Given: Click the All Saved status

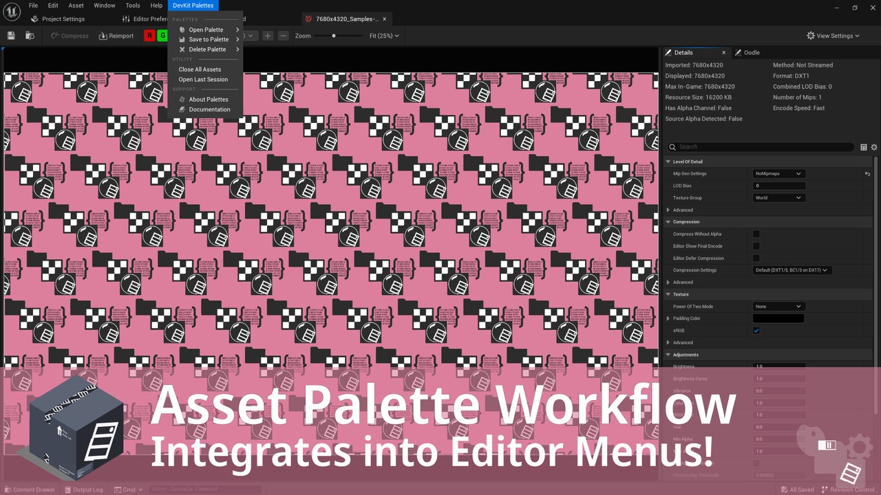Looking at the screenshot, I should pyautogui.click(x=796, y=489).
